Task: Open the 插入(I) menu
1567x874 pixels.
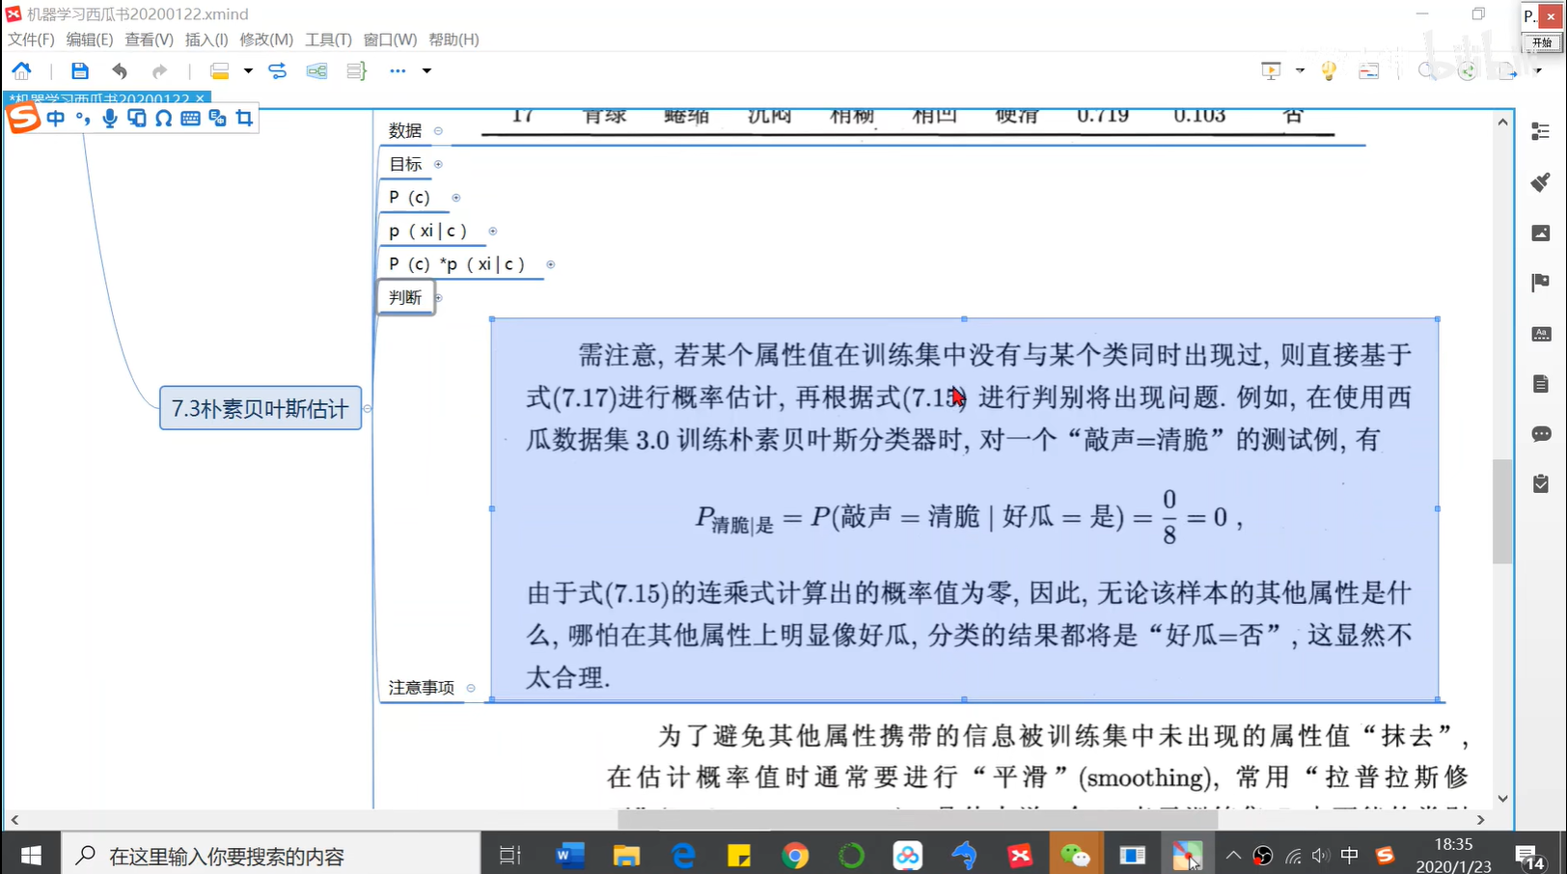Action: 206,40
